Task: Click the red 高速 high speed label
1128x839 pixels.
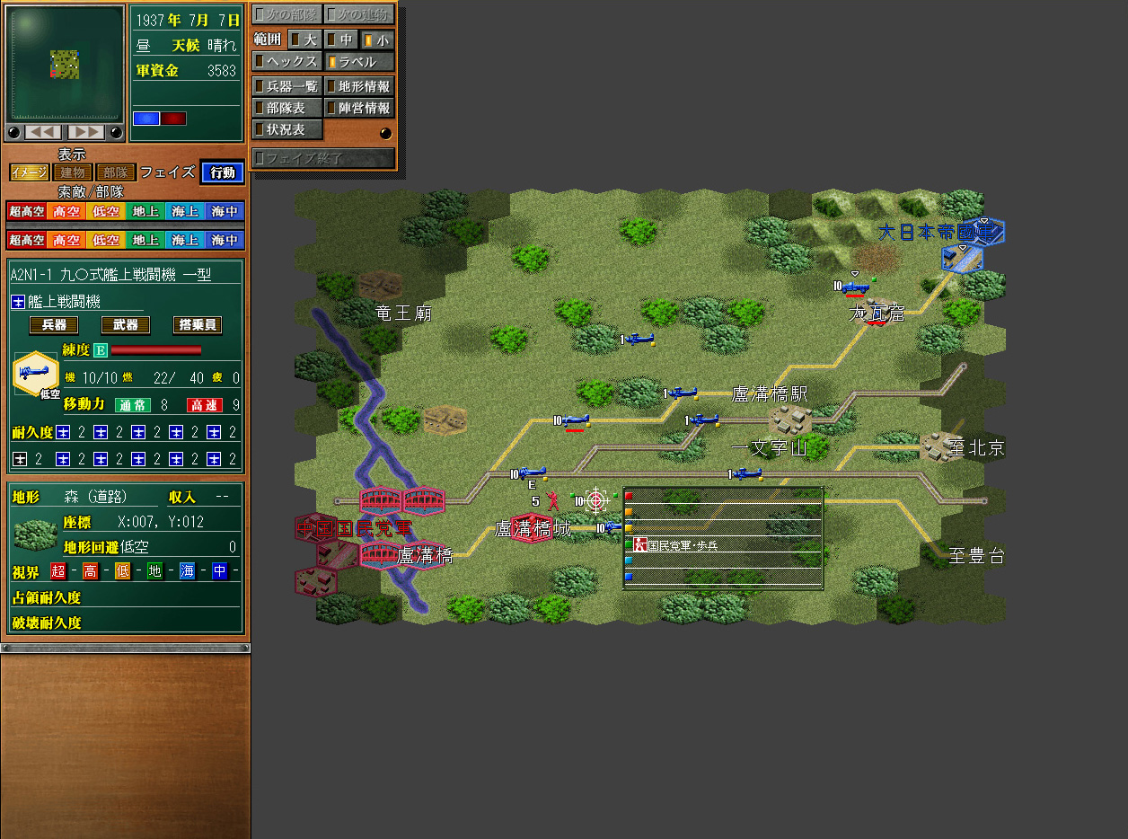Action: (205, 405)
